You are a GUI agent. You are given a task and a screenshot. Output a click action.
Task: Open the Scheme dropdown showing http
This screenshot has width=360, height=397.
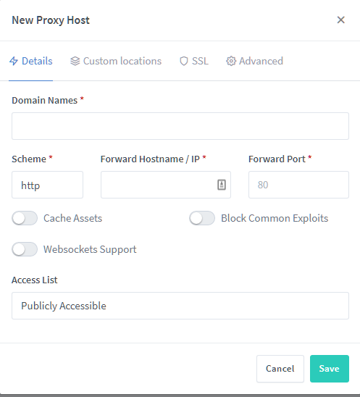tap(47, 185)
